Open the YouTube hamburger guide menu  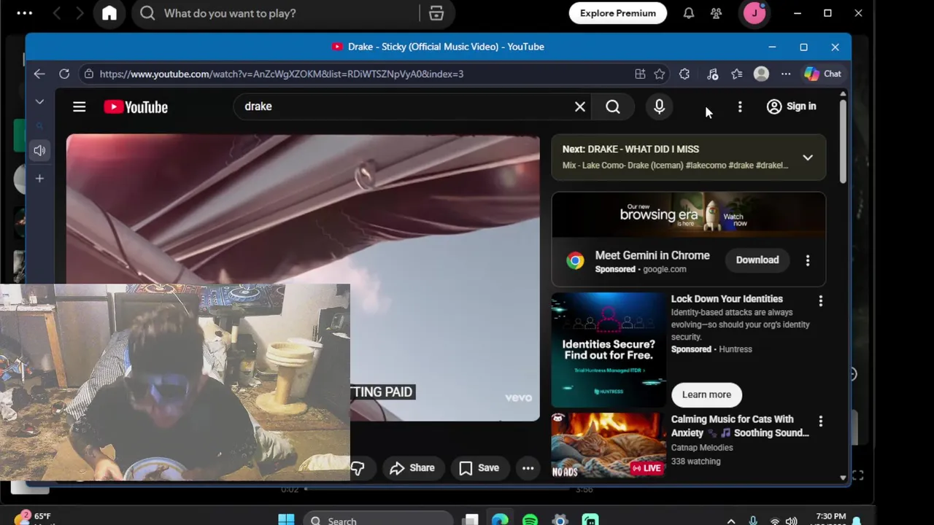(80, 107)
